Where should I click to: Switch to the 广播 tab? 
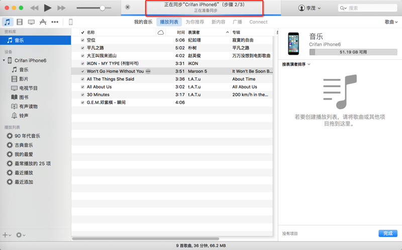237,22
